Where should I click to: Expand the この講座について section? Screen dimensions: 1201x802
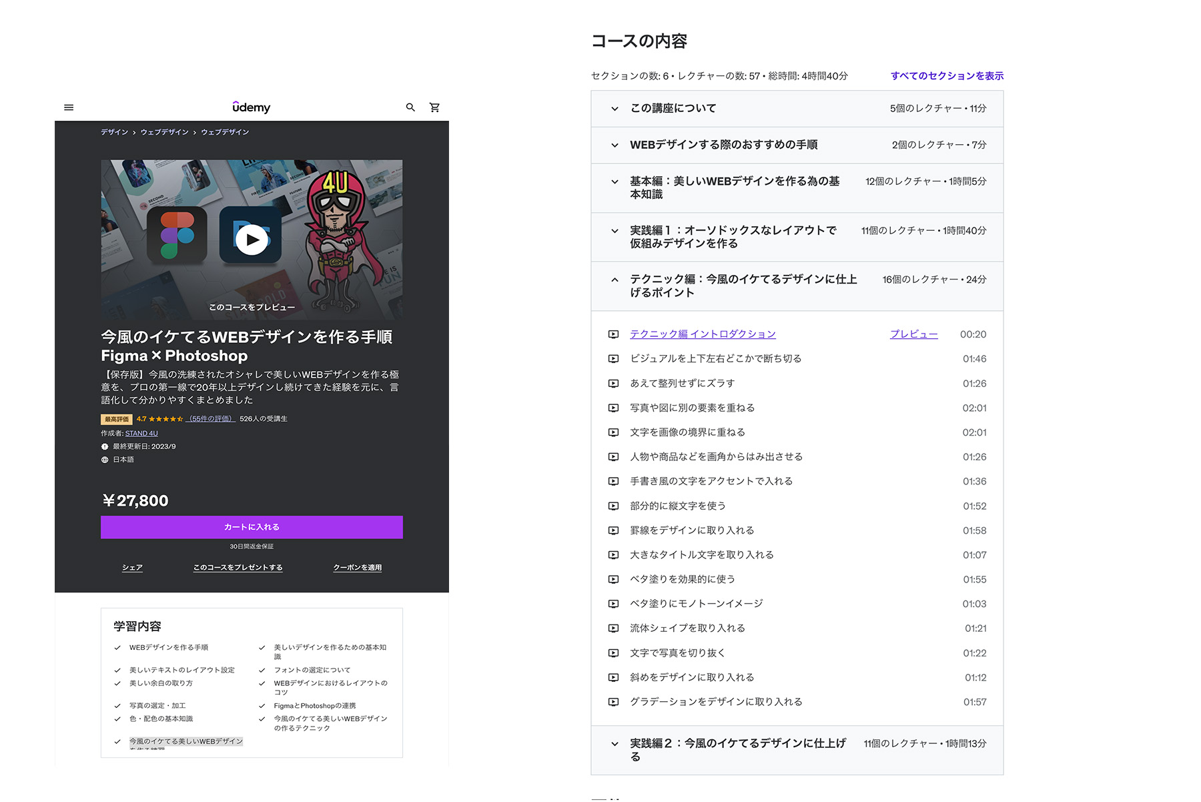797,109
